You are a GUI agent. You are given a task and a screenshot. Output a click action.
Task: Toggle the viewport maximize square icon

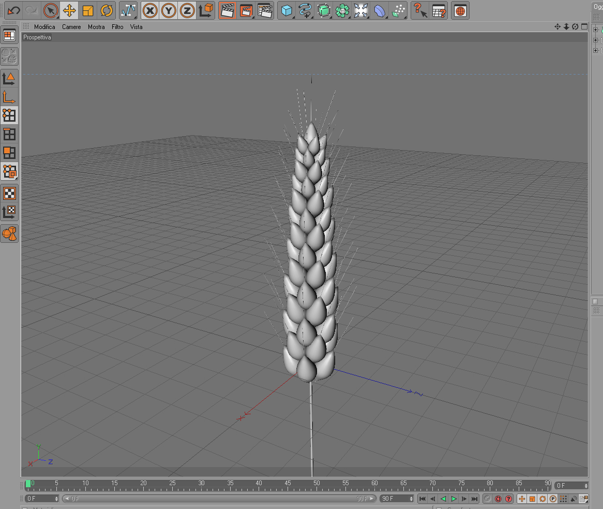coord(584,26)
